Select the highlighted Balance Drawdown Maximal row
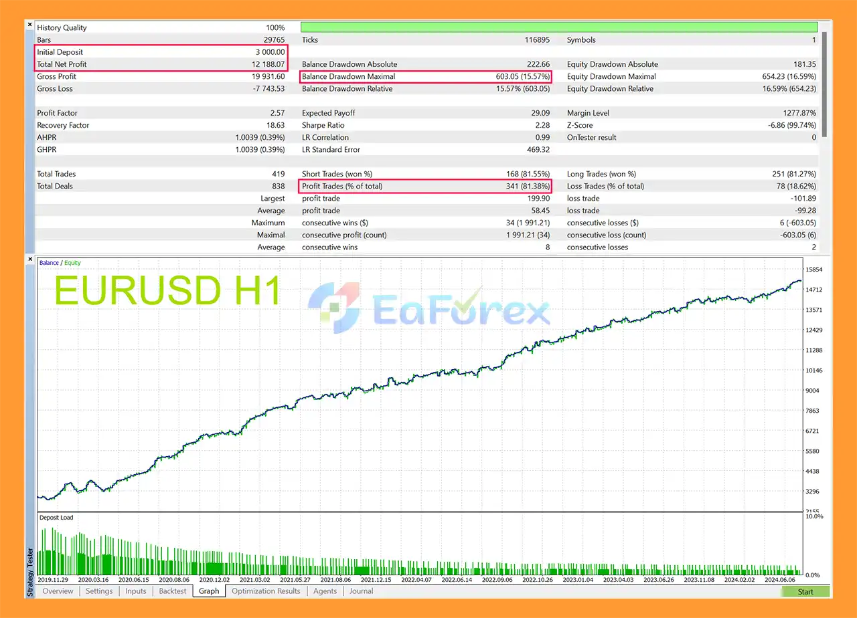Viewport: 857px width, 618px height. click(x=425, y=76)
